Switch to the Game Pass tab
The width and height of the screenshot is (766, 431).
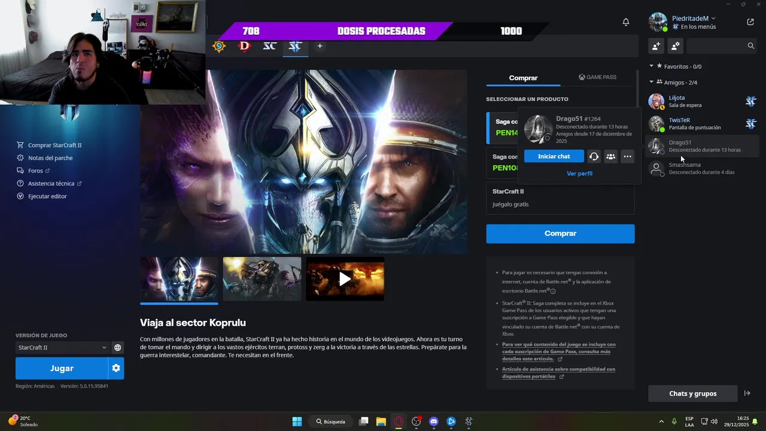(x=597, y=77)
